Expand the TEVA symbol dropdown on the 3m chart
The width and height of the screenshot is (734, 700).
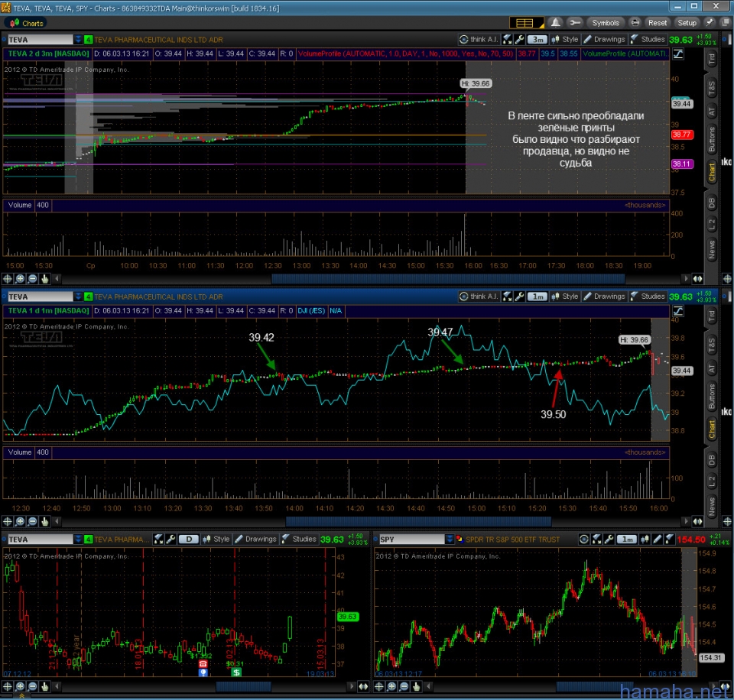point(78,40)
